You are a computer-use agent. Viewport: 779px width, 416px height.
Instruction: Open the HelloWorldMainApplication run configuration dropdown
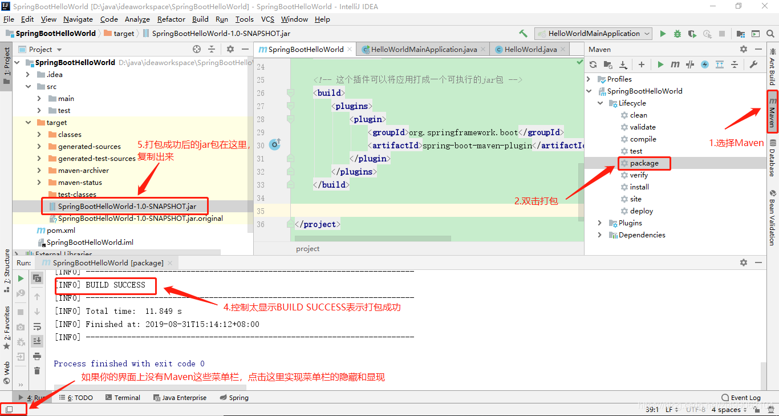[x=594, y=34]
